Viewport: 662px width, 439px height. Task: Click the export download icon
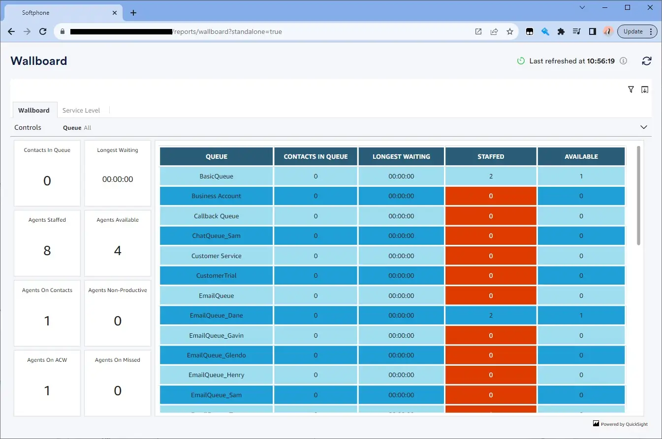click(x=645, y=89)
